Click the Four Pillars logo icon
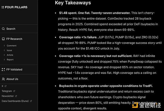The image size is (164, 111). click(x=3, y=7)
